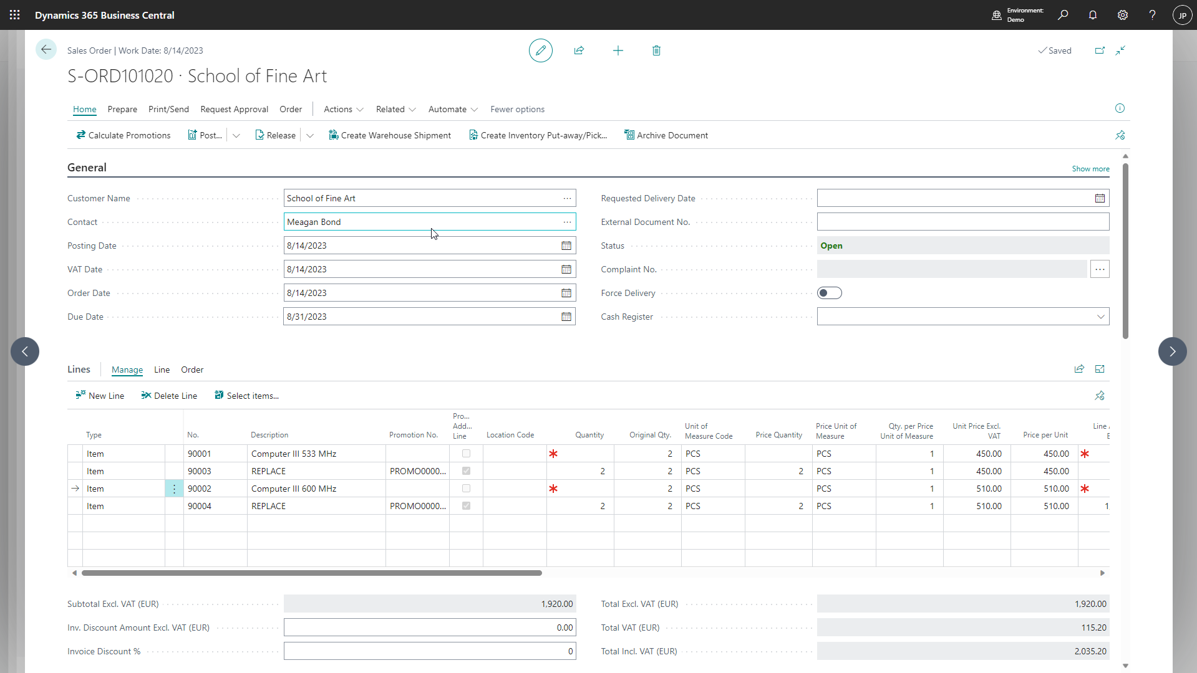Click Archive Document

tap(666, 135)
